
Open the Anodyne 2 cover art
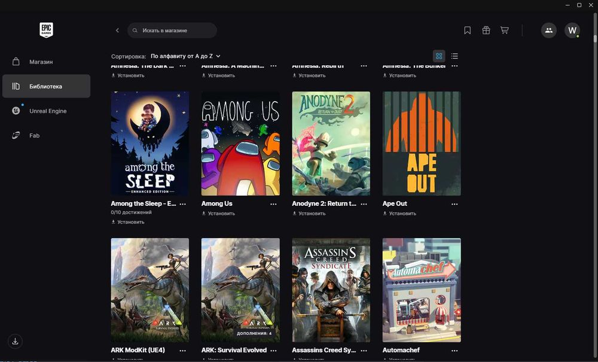331,144
